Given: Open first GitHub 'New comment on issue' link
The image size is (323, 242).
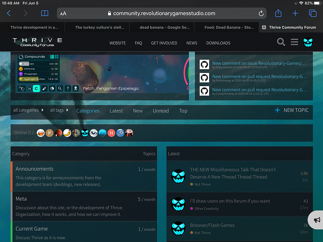Looking at the screenshot, I should click(259, 63).
